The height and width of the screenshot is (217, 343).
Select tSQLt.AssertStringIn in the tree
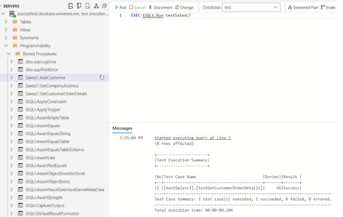(x=44, y=198)
